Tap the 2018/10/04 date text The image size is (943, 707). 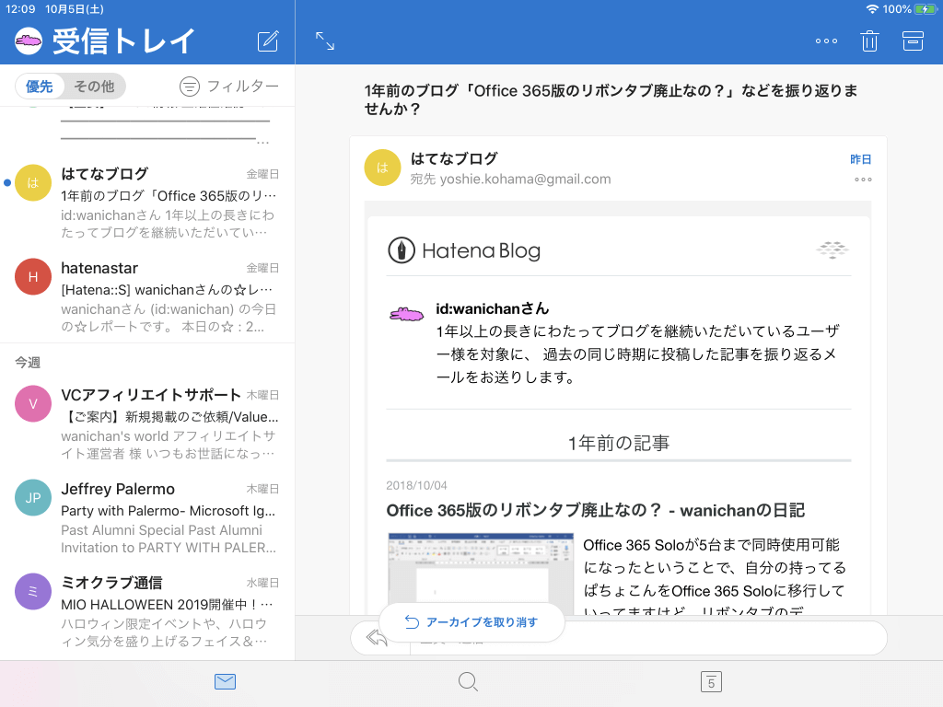pyautogui.click(x=416, y=485)
